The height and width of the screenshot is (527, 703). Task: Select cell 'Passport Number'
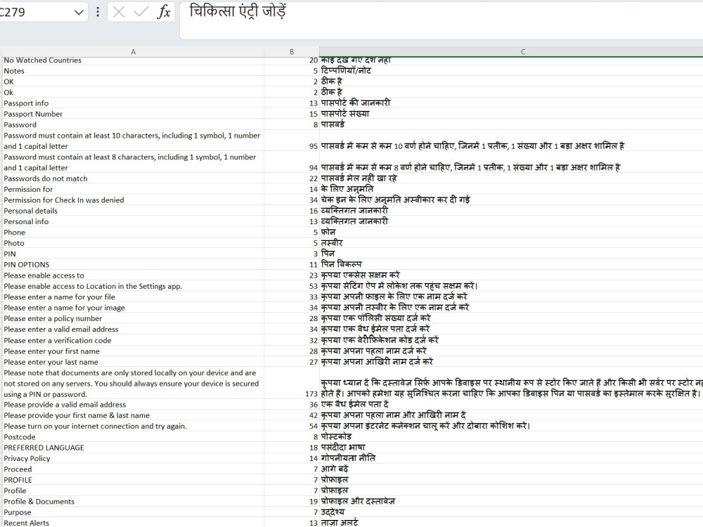tap(133, 114)
